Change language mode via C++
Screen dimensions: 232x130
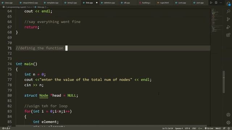[200, 129]
